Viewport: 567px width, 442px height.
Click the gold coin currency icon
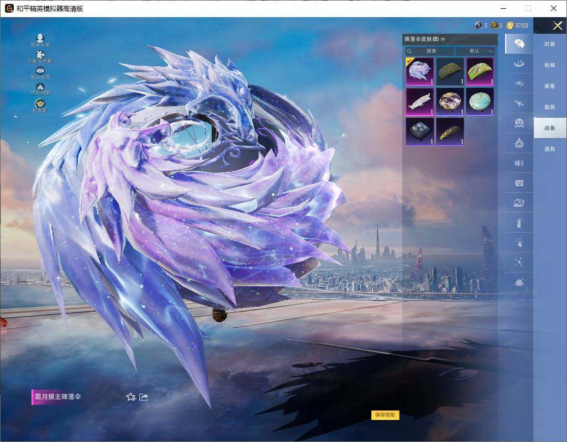pos(510,25)
